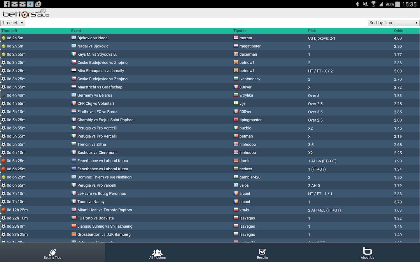
Task: Select the LeHavre vs Bourg Peronnas event
Action: pos(101,194)
